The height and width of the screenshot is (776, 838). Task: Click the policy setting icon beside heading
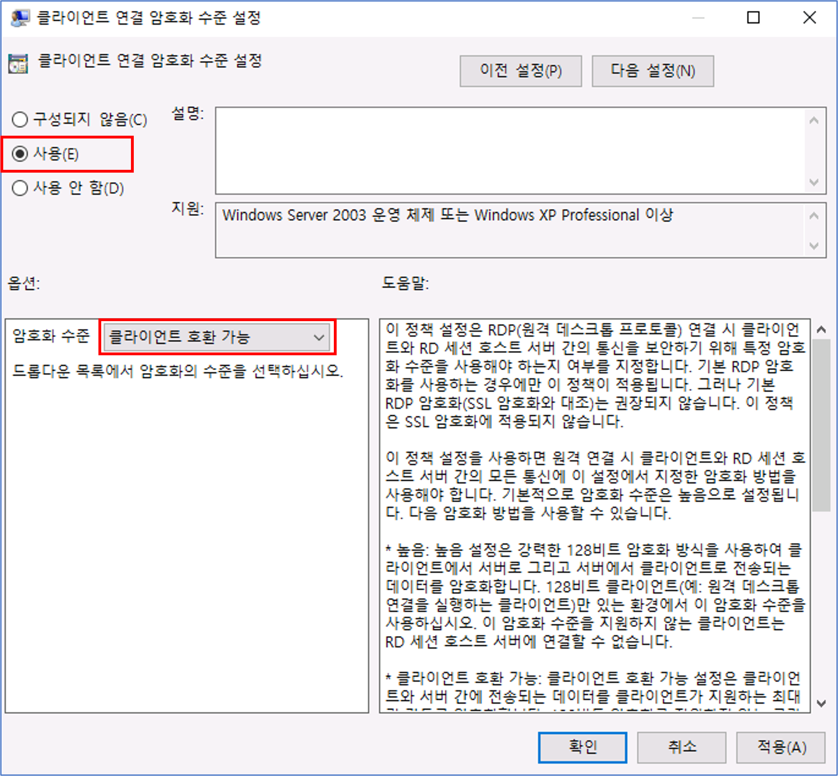click(x=18, y=64)
